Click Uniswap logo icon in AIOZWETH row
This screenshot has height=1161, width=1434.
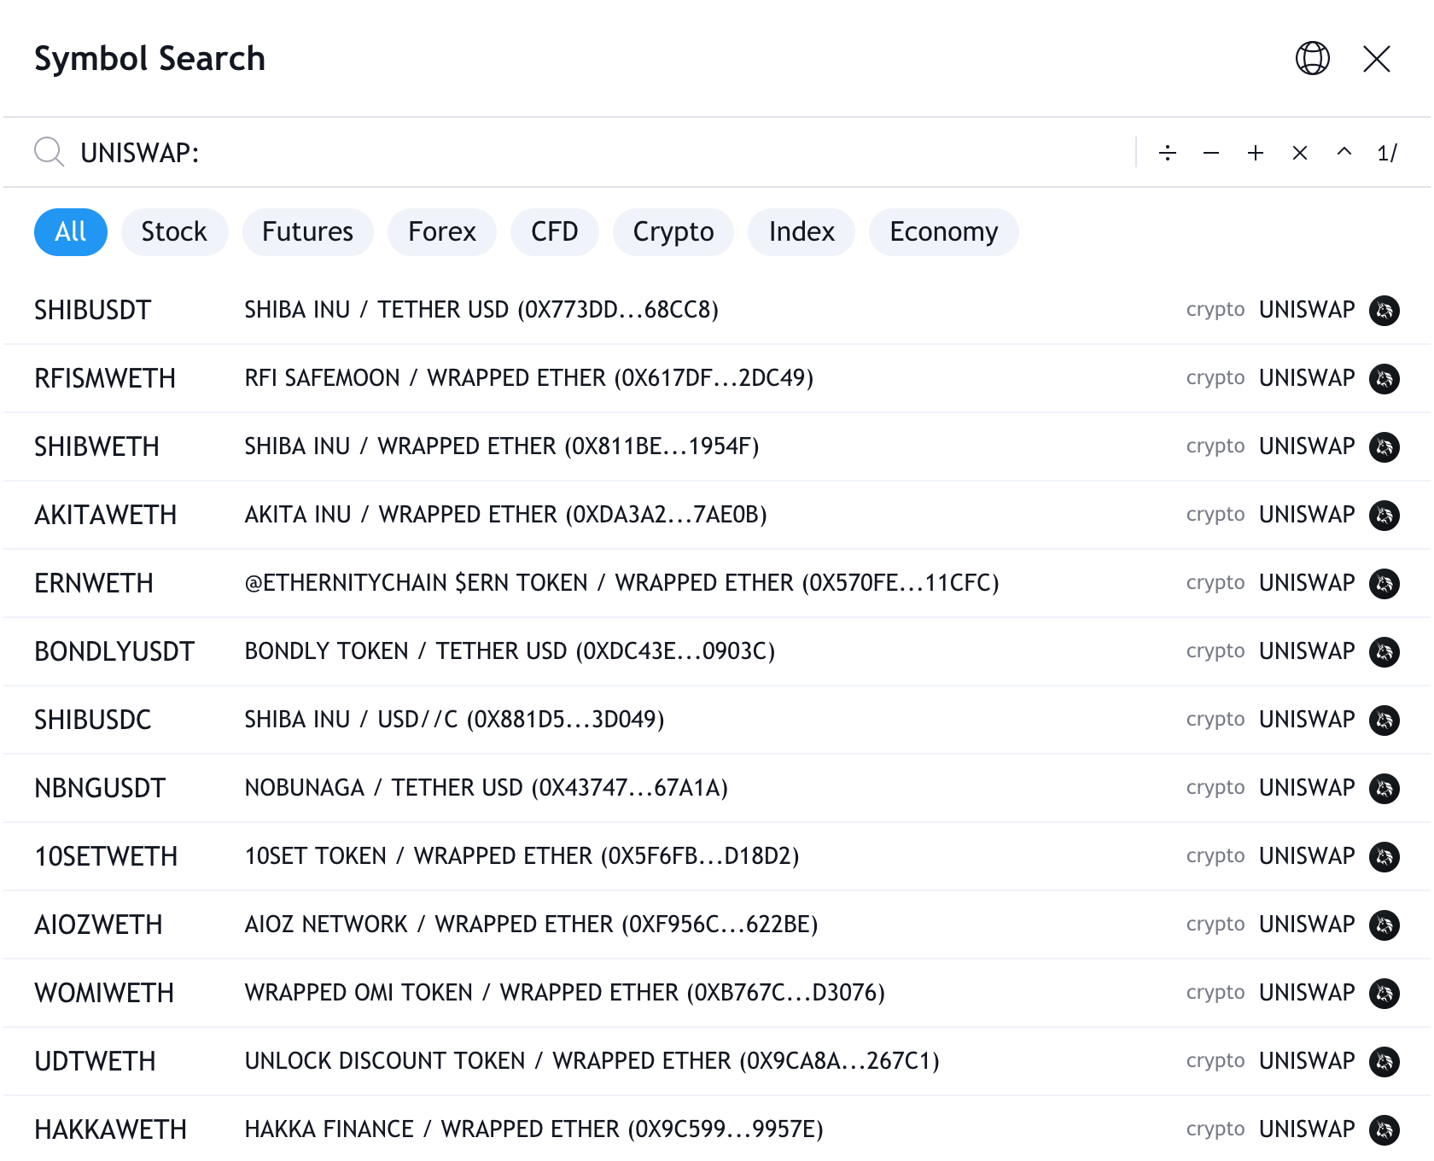[x=1384, y=925]
